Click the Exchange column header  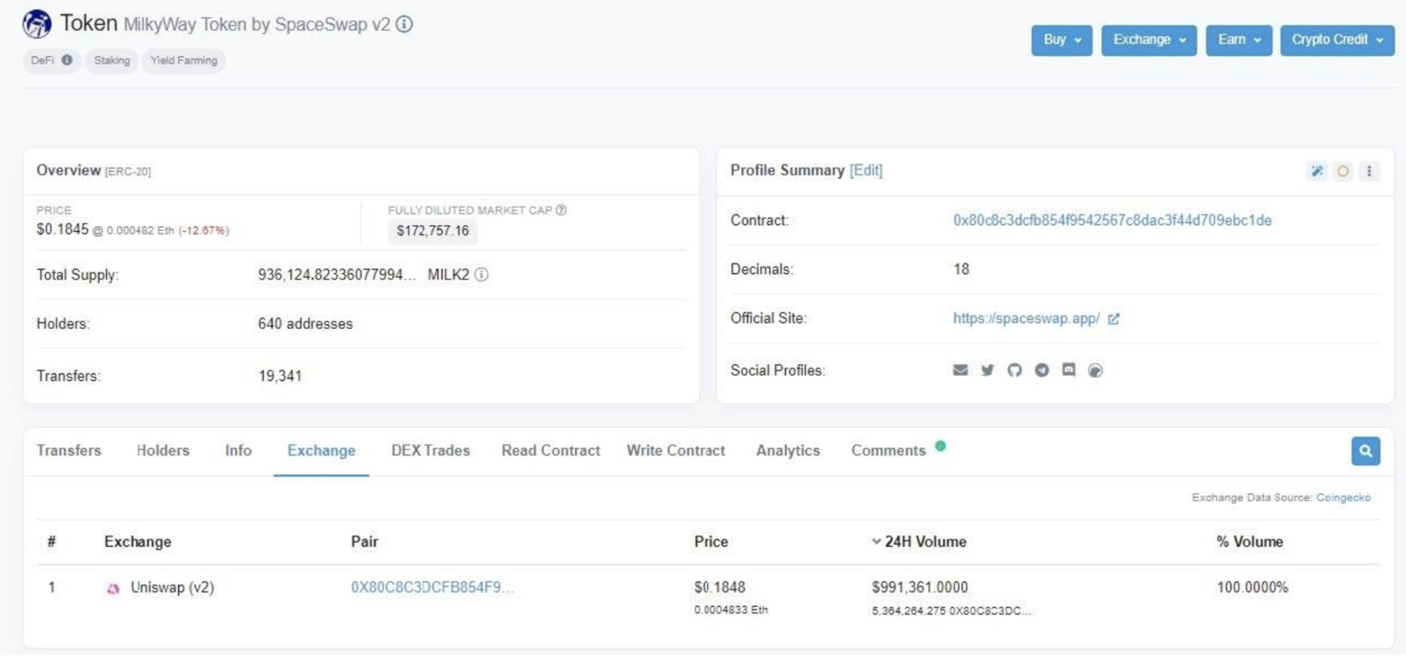[137, 542]
